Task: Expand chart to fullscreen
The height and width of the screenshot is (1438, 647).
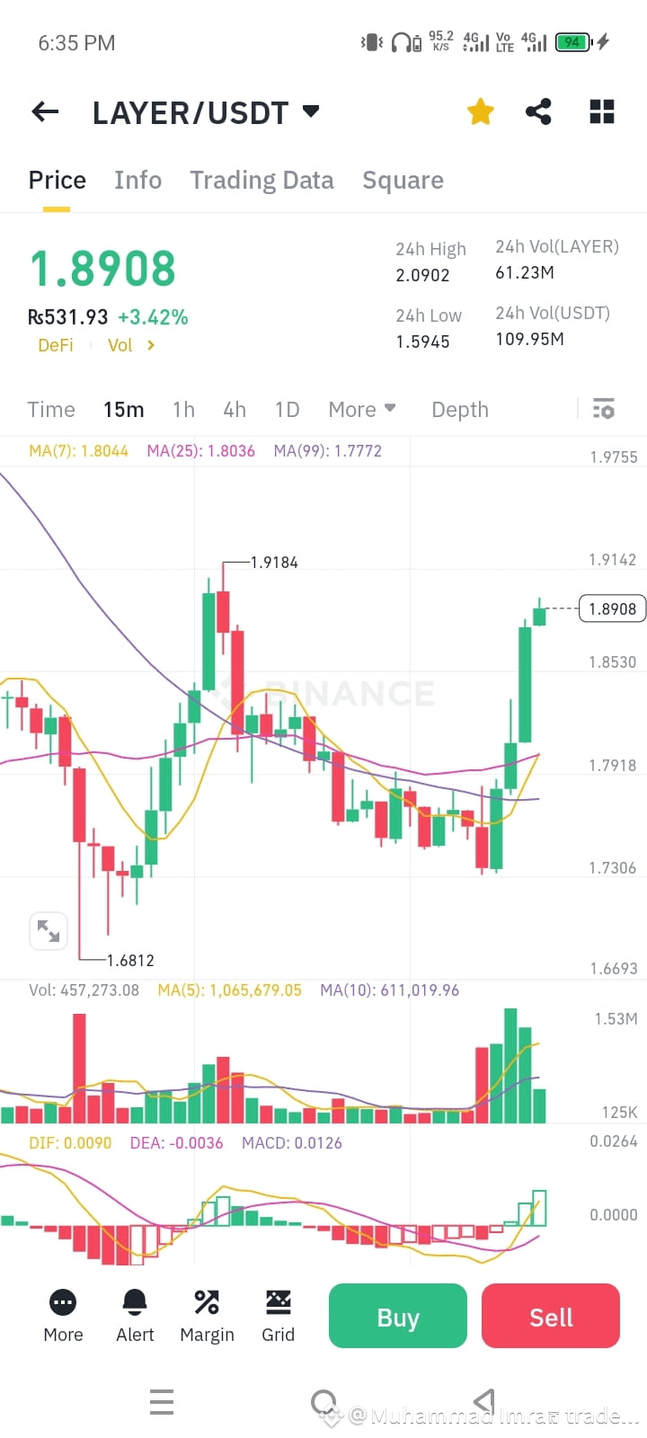Action: [49, 931]
